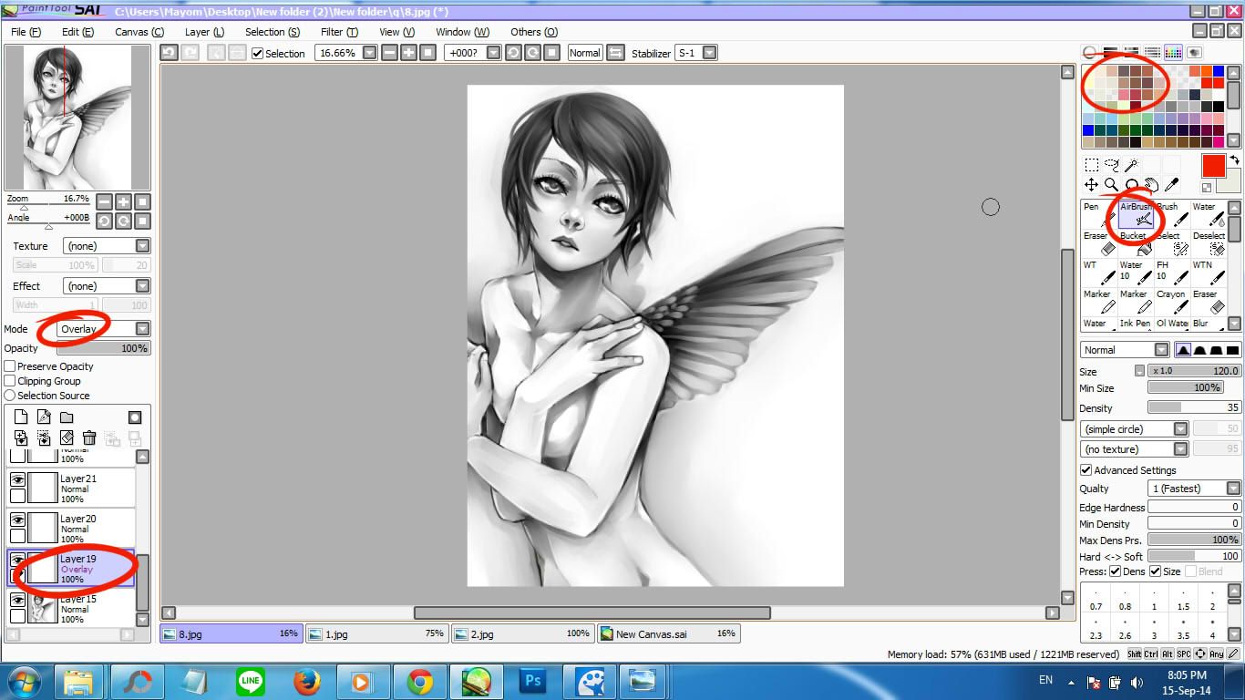1245x700 pixels.
Task: Set the layer as Selection Source
Action: 10,396
